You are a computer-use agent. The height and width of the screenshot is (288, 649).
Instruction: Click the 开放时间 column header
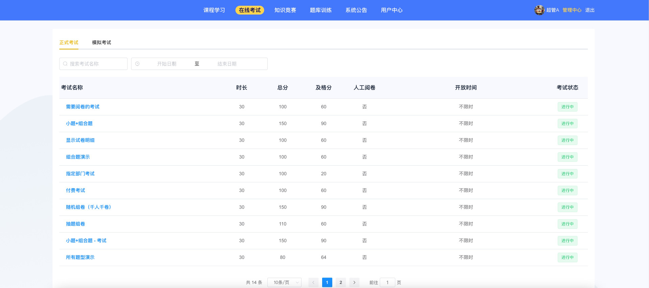click(466, 88)
